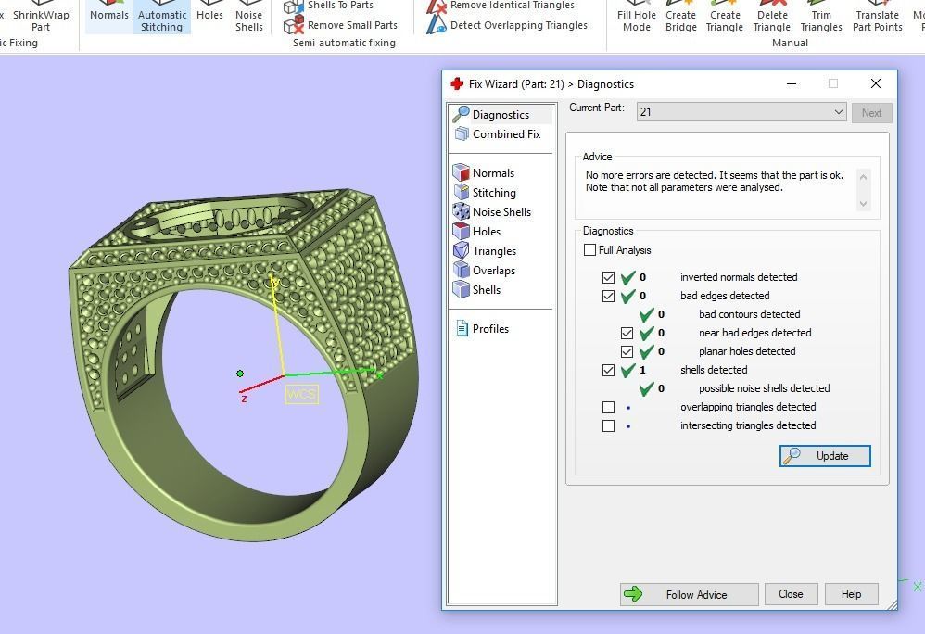
Task: Uncheck bad edges detected
Action: (x=608, y=296)
